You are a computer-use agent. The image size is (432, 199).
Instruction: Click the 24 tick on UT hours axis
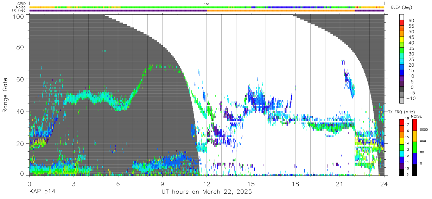(384, 184)
